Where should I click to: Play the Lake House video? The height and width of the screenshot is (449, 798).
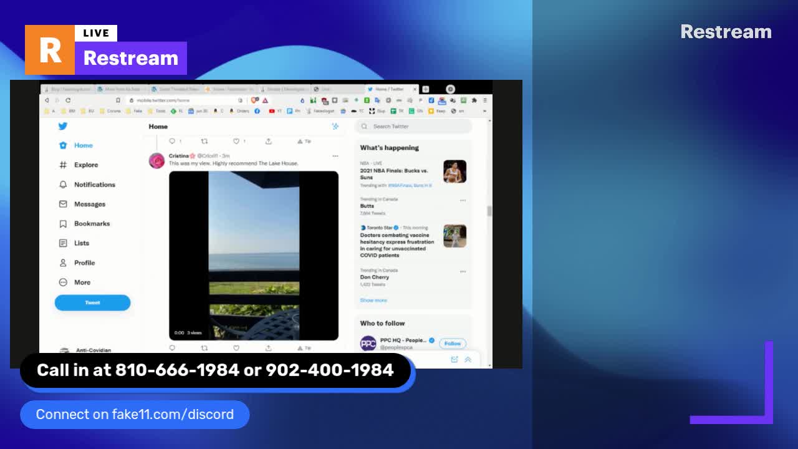pyautogui.click(x=254, y=256)
